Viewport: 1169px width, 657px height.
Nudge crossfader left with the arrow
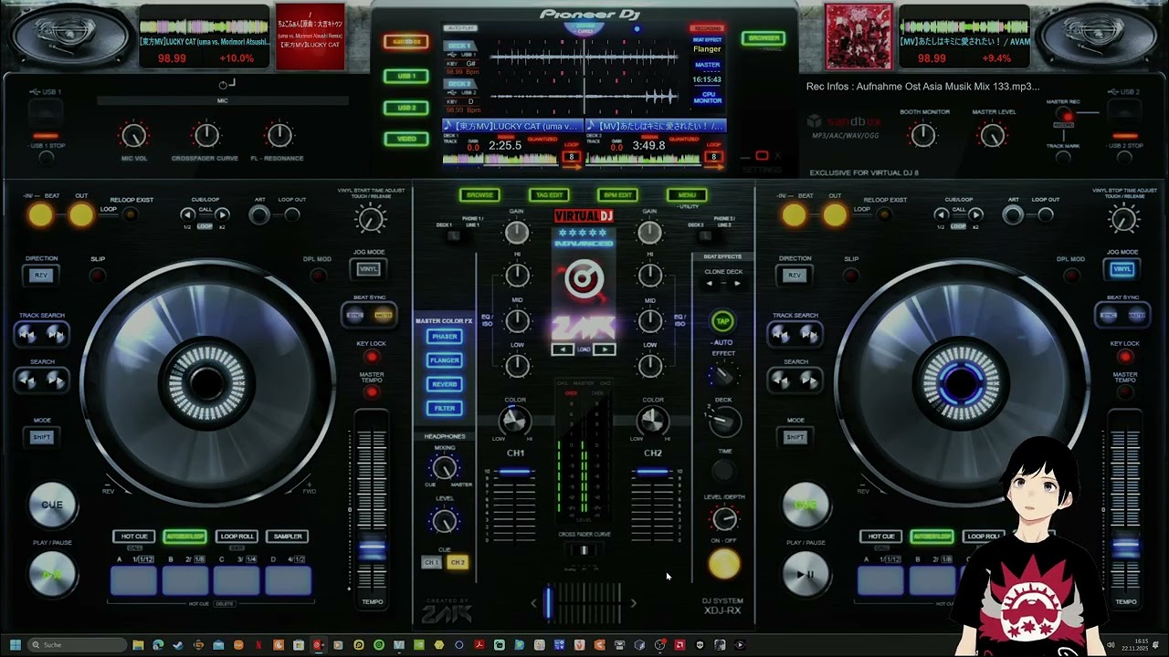coord(535,602)
